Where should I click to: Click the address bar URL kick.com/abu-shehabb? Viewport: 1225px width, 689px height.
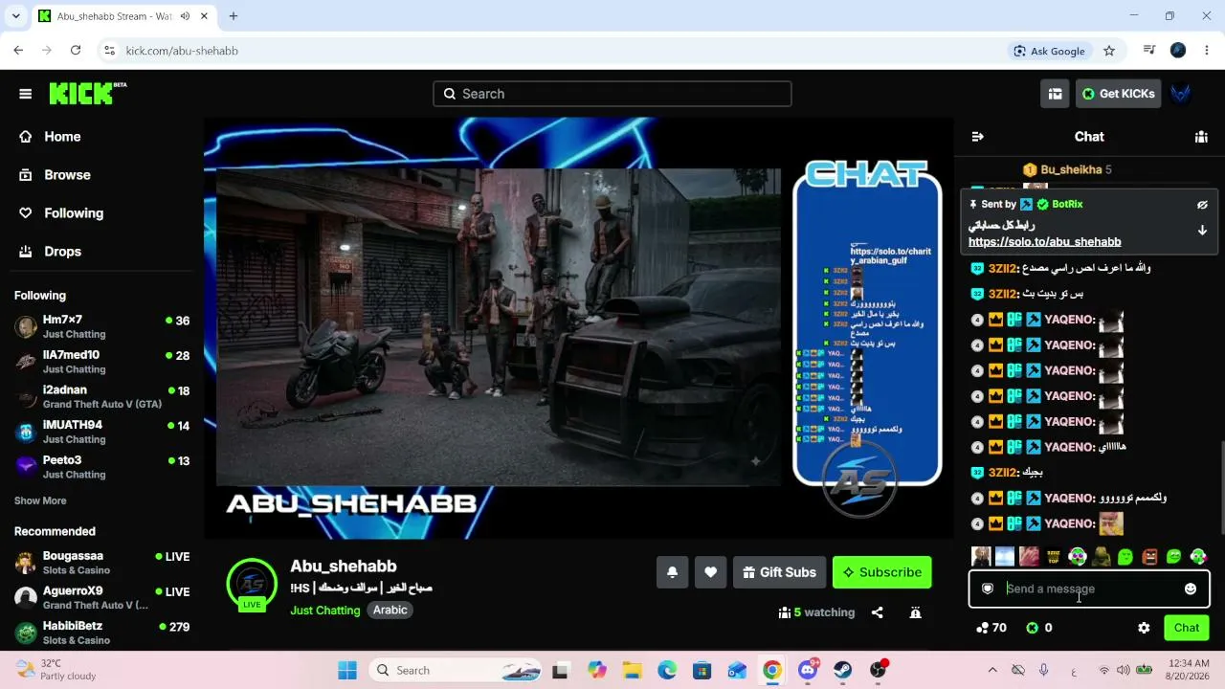click(x=182, y=51)
